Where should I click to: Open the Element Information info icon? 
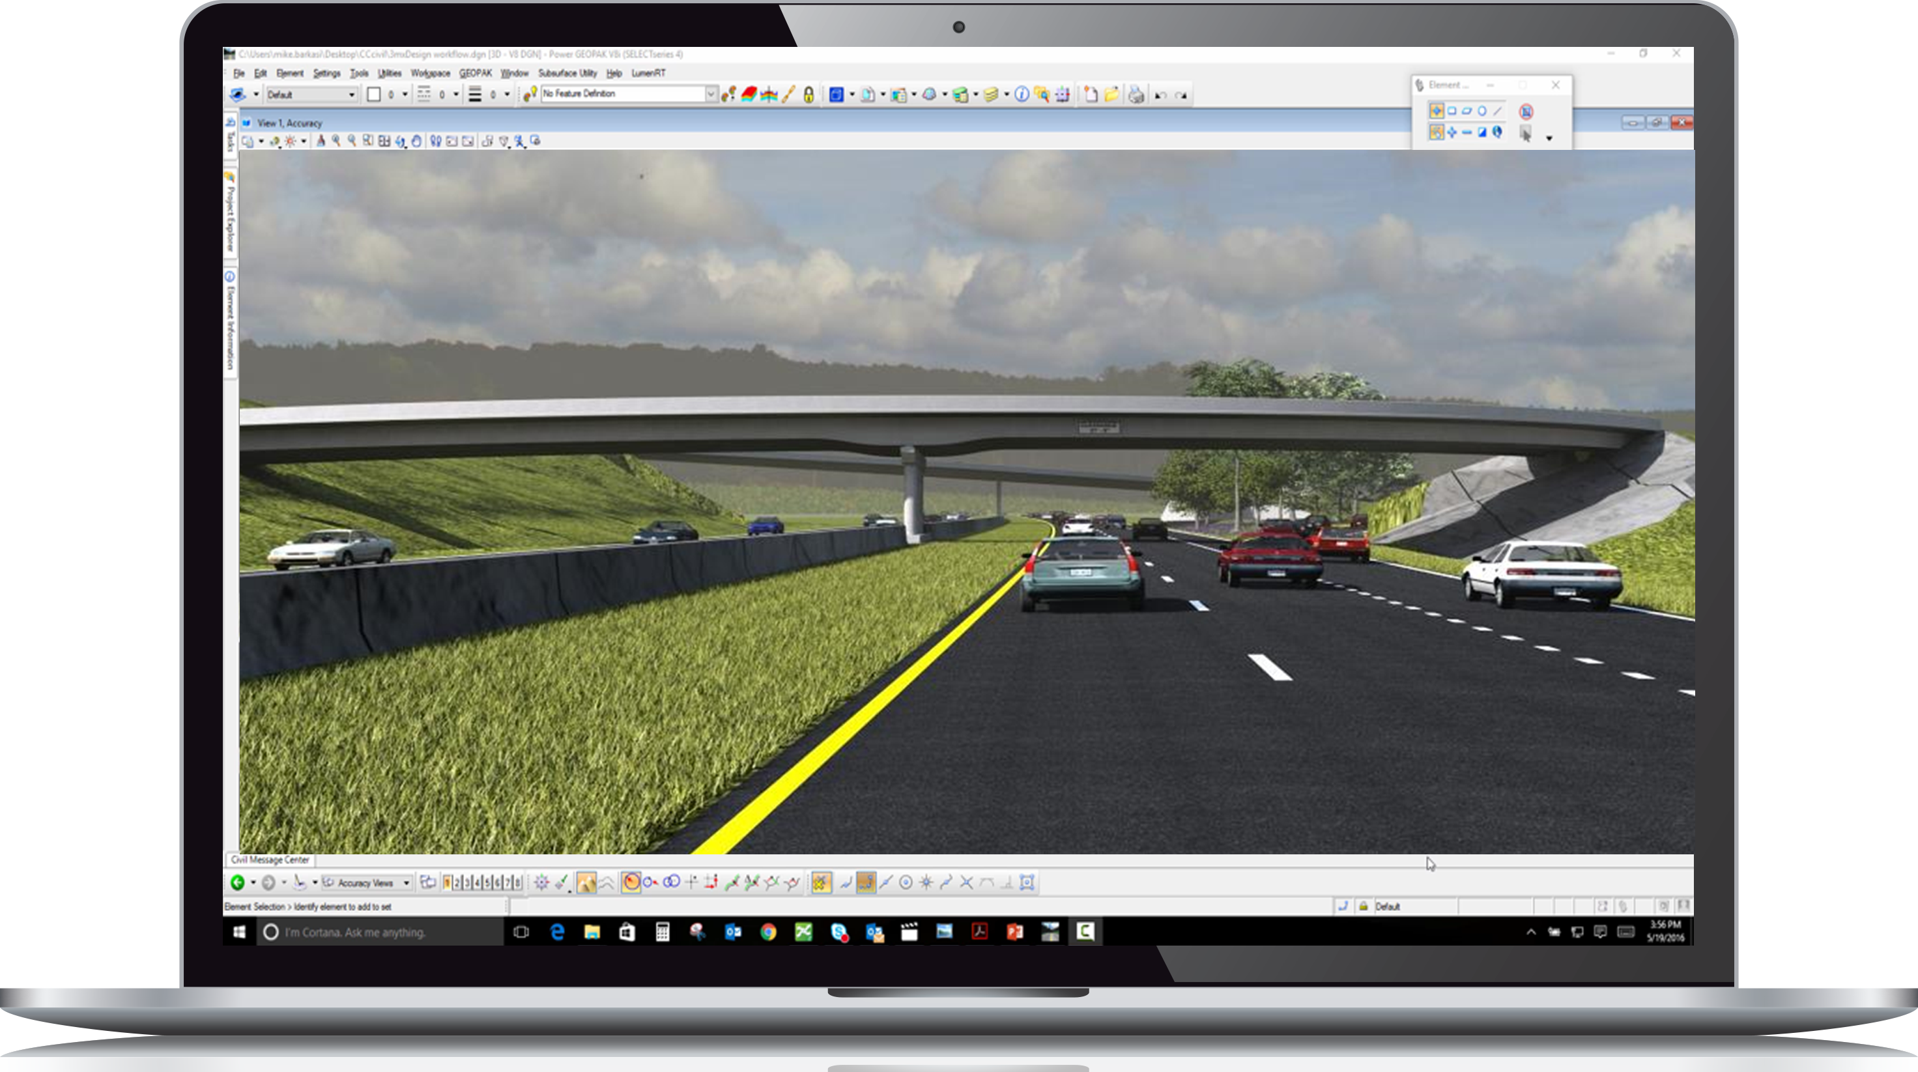tap(1022, 94)
